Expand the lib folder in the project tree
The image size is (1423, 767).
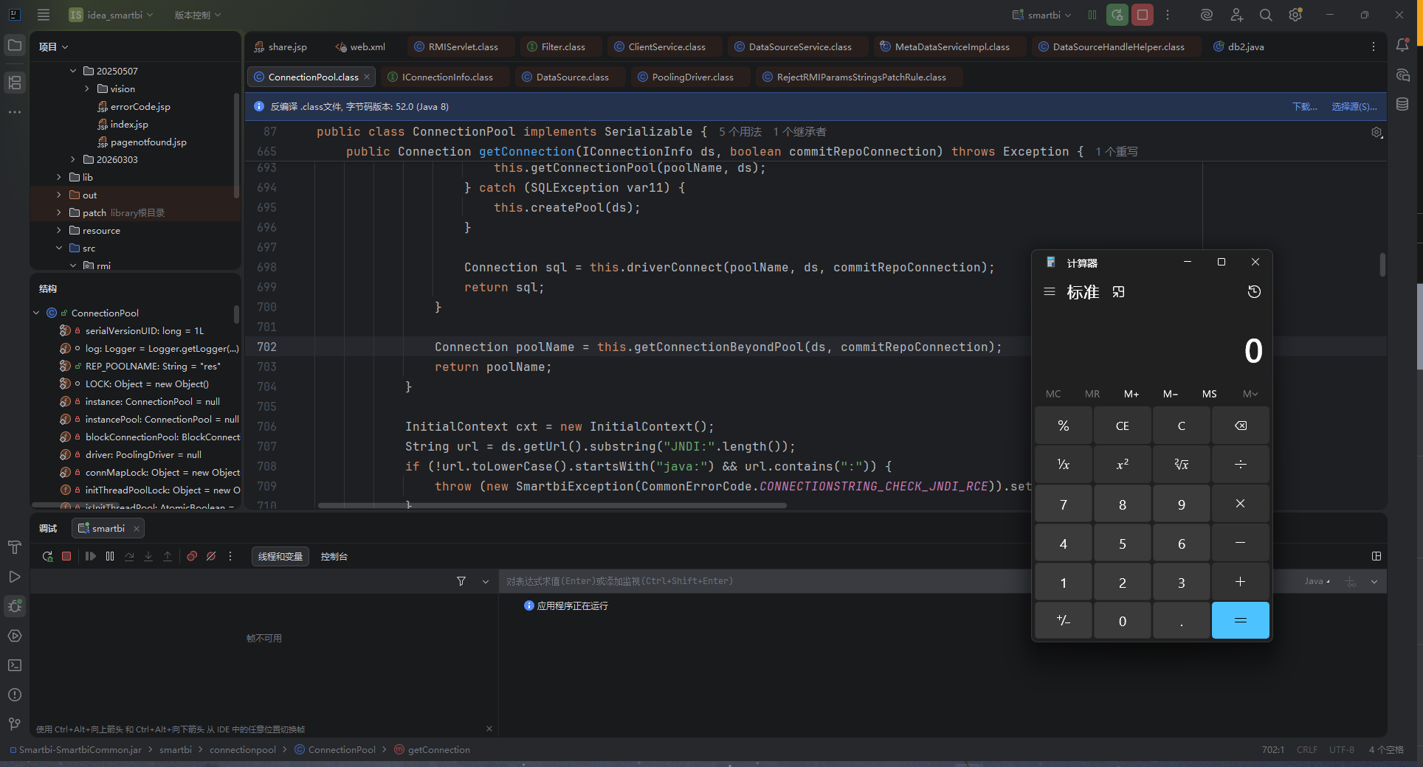click(59, 177)
